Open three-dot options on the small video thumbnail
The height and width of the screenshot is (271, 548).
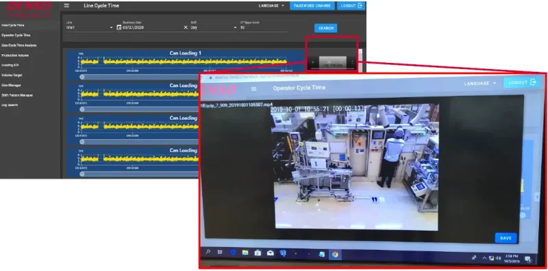pyautogui.click(x=352, y=62)
